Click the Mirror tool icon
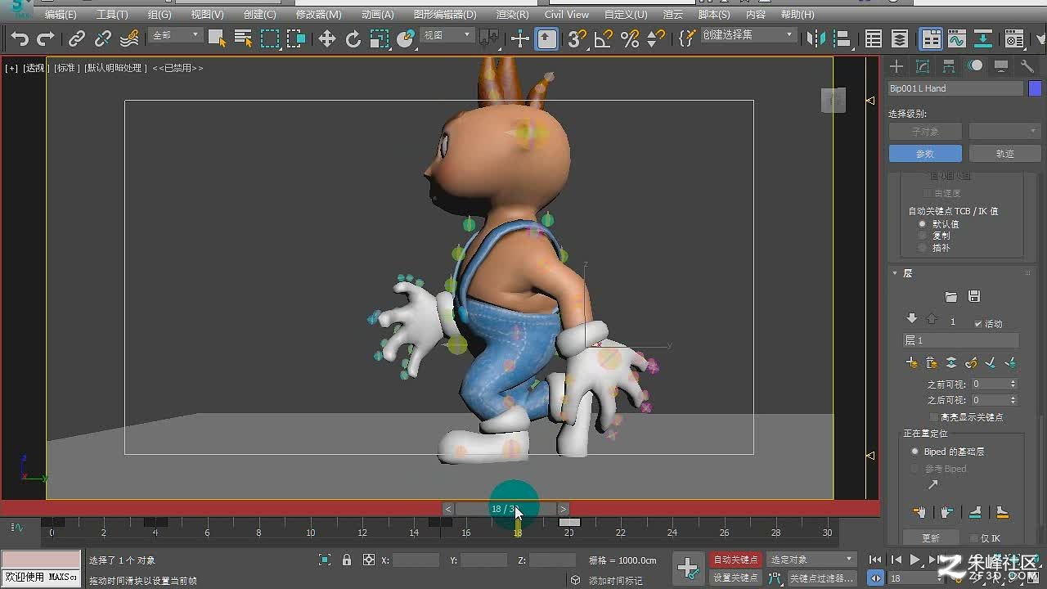Image resolution: width=1047 pixels, height=589 pixels. pyautogui.click(x=816, y=38)
